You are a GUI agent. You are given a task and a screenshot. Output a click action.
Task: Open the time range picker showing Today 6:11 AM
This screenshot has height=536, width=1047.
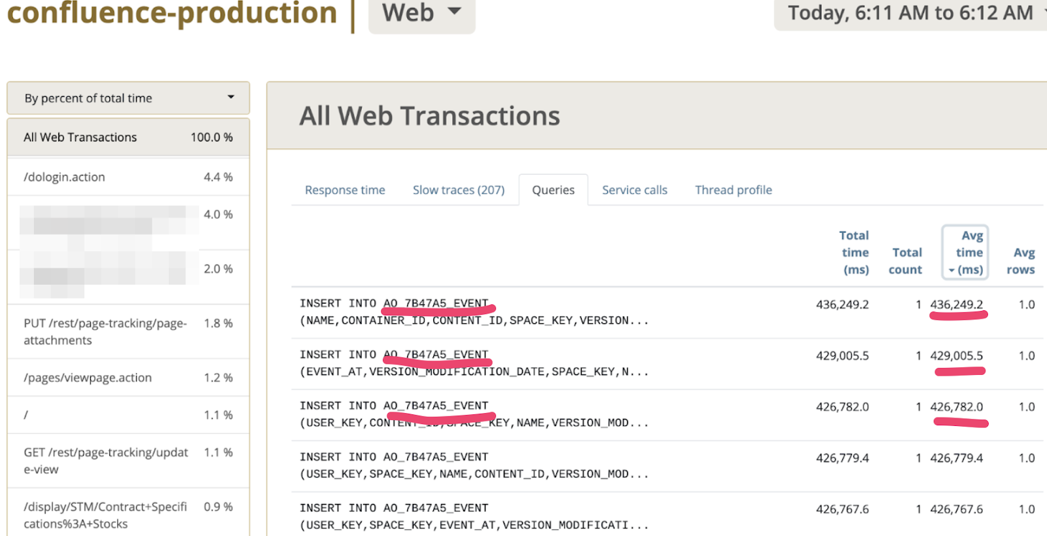(910, 13)
